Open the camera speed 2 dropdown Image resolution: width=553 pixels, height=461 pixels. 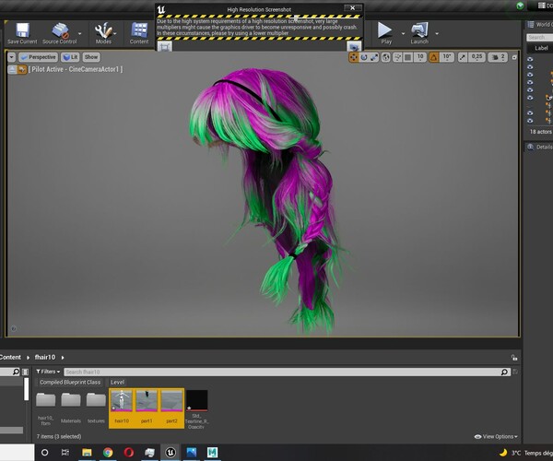tap(499, 57)
